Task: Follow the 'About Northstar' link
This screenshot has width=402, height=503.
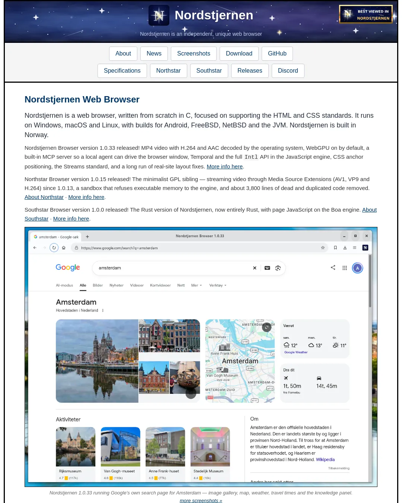Action: point(44,197)
